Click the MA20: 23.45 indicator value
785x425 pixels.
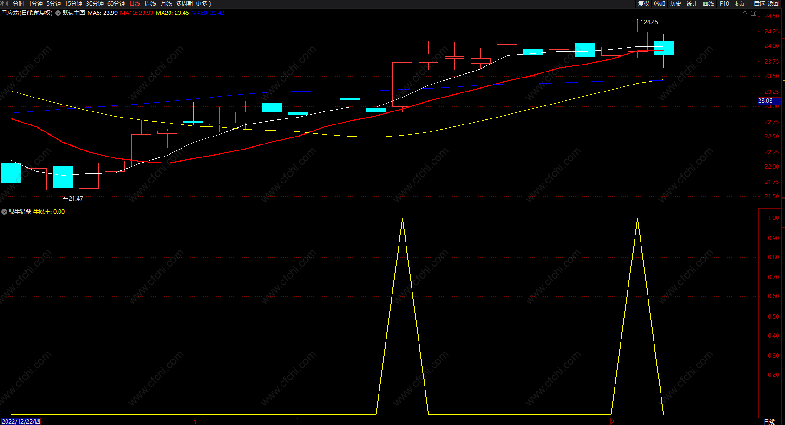tap(172, 13)
